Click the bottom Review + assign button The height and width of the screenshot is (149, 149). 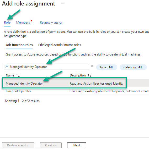tap(18, 145)
